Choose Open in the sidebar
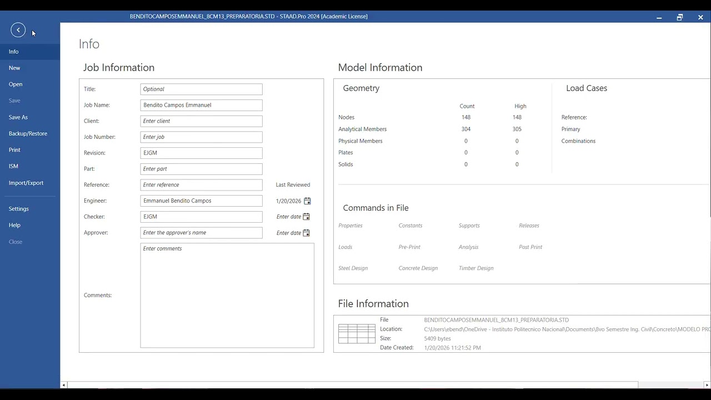Screen dimensions: 711x400 point(30,84)
